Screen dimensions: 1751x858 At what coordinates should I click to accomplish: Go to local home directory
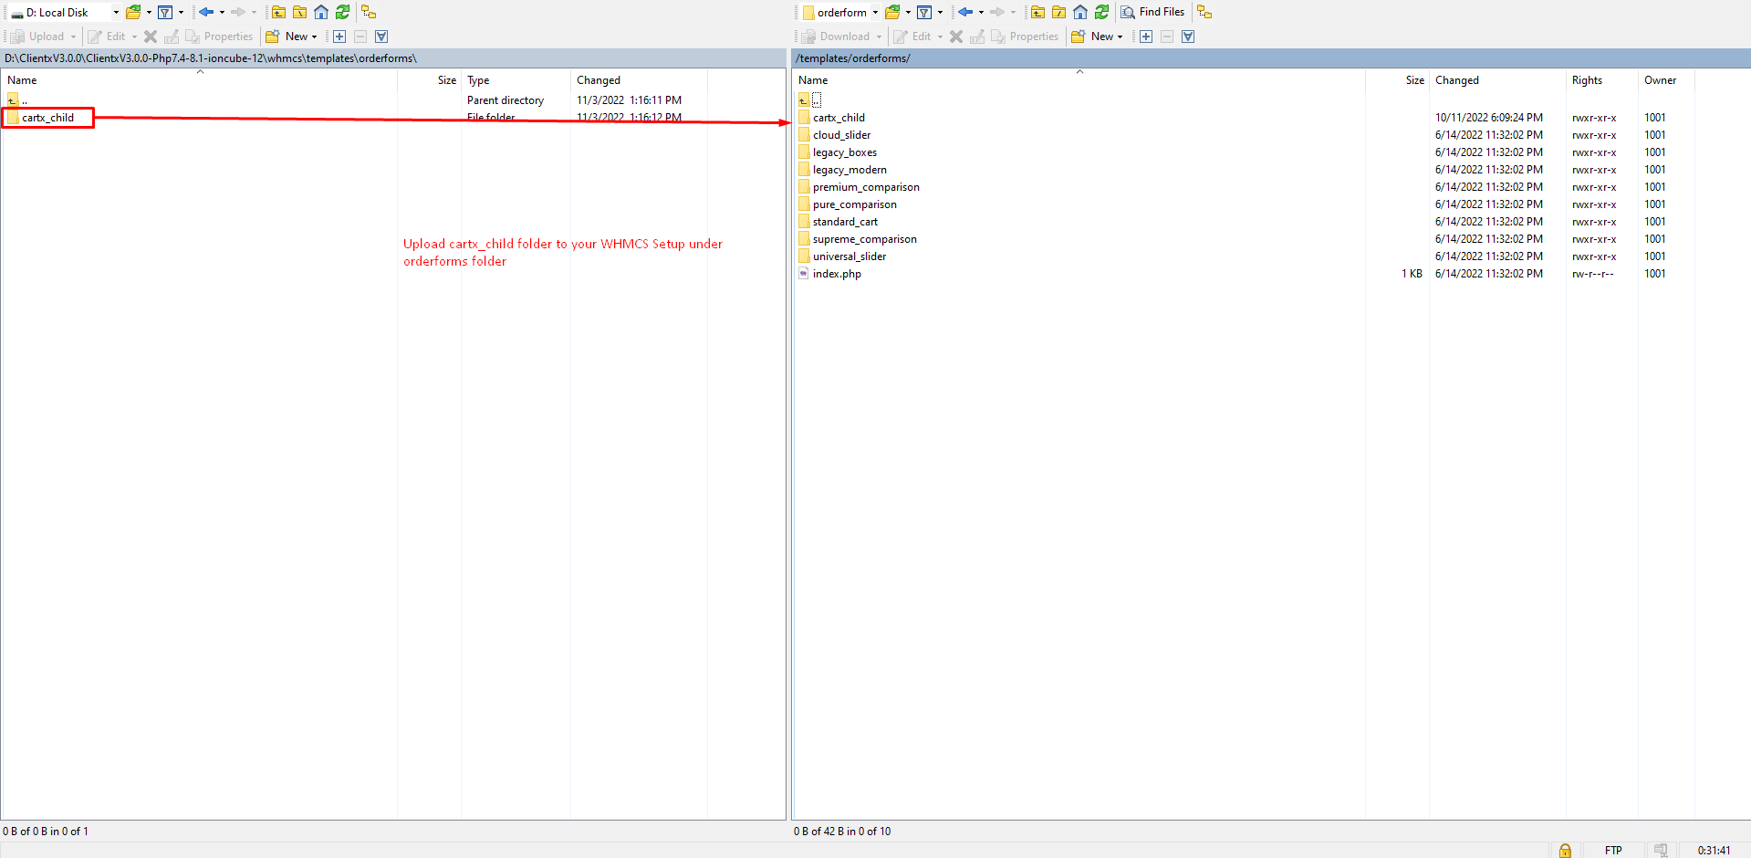click(321, 12)
